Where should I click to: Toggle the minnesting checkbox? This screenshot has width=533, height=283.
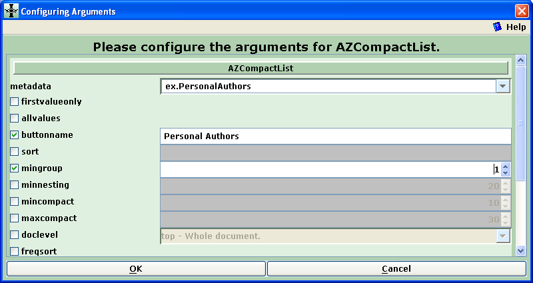[14, 185]
